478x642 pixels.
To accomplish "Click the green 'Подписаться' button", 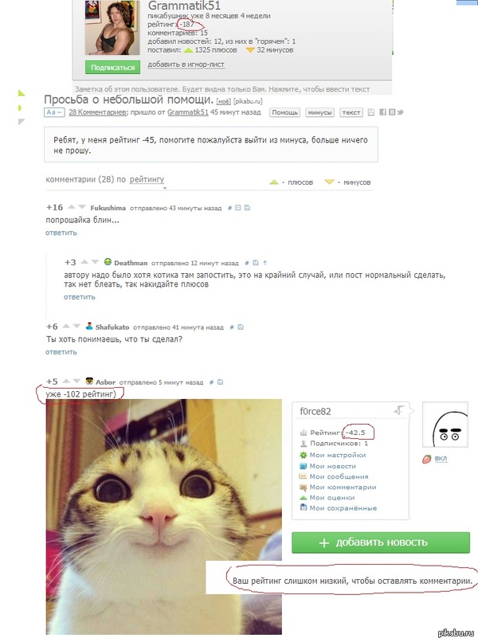I will (112, 67).
